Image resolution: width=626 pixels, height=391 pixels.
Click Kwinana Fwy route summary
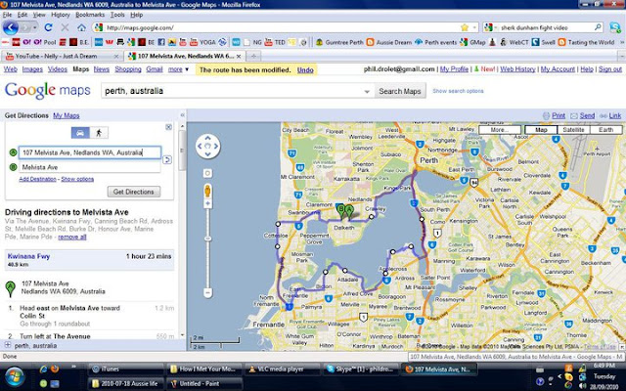89,260
